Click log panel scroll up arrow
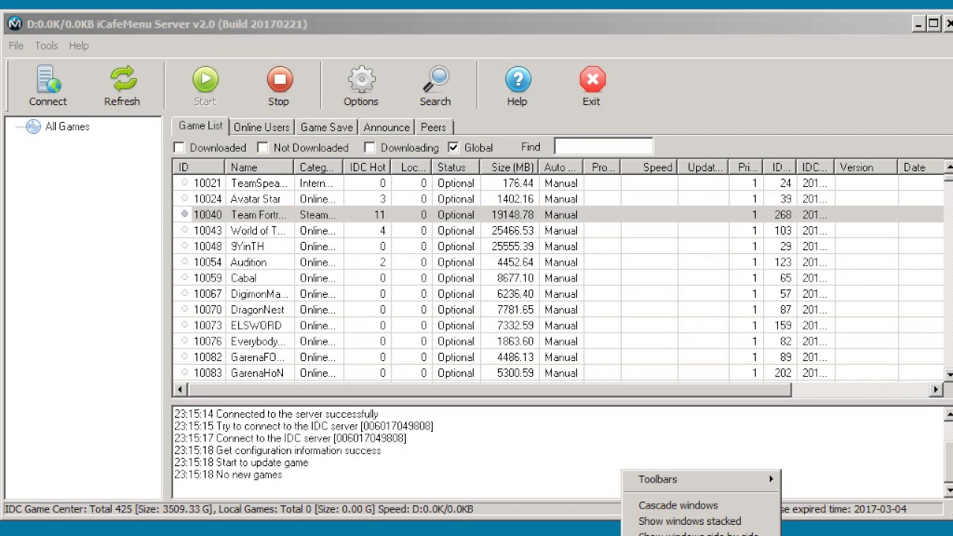The width and height of the screenshot is (953, 536). click(x=949, y=414)
